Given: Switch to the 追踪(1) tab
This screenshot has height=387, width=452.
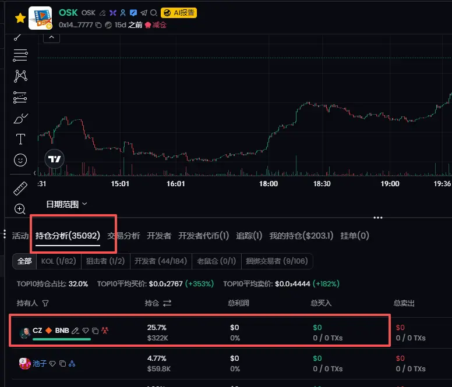Looking at the screenshot, I should [x=249, y=236].
